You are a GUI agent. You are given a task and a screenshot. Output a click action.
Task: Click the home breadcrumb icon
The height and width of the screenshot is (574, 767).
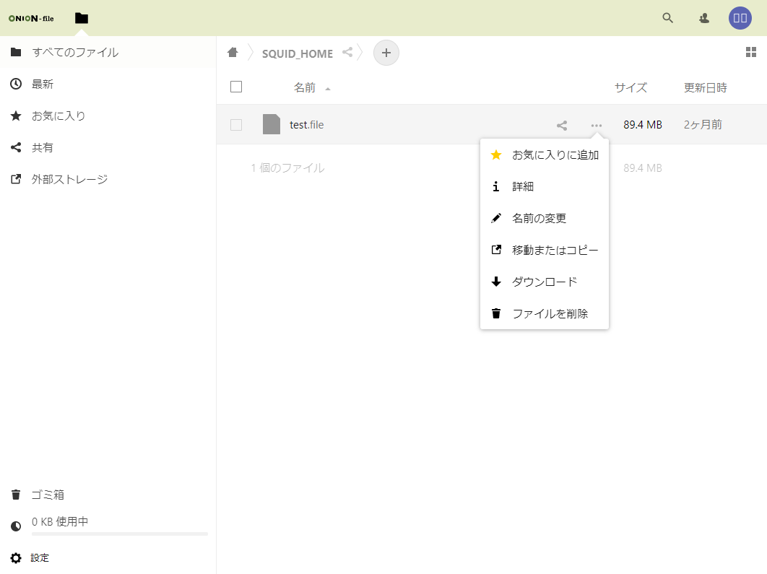pos(233,53)
